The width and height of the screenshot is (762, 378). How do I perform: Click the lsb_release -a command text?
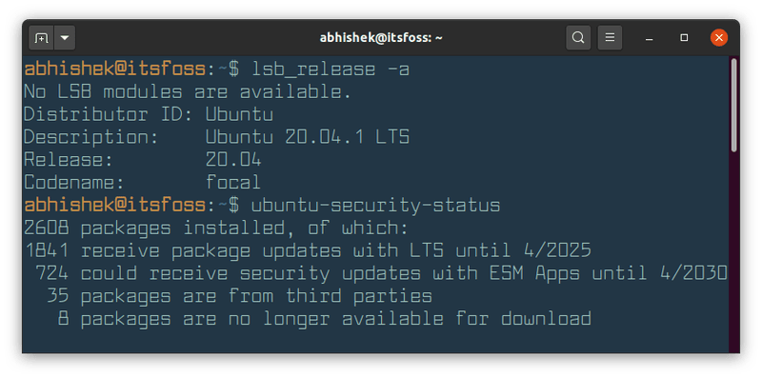[331, 70]
